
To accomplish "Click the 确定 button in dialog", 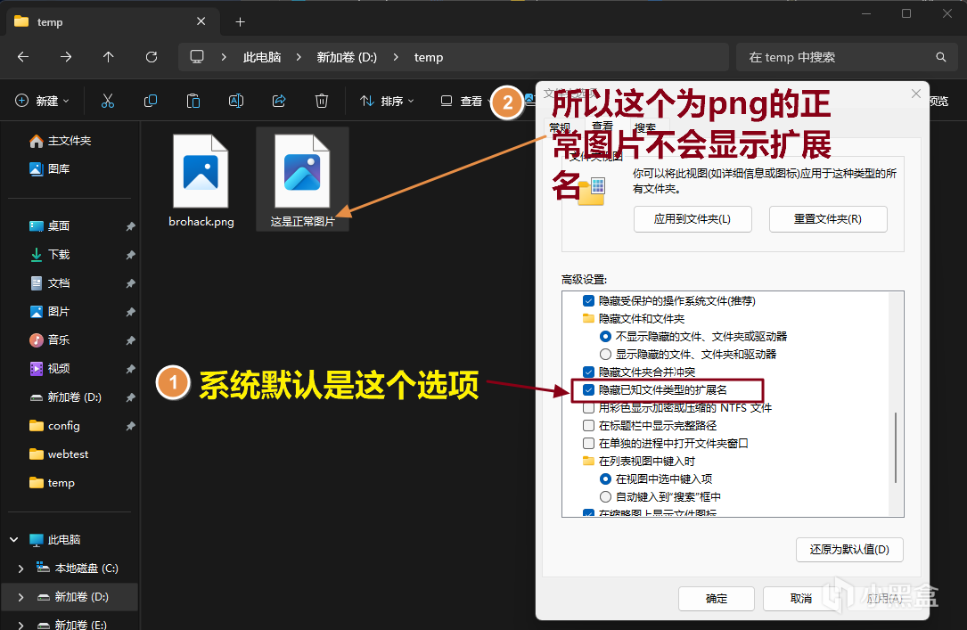I will tap(716, 598).
